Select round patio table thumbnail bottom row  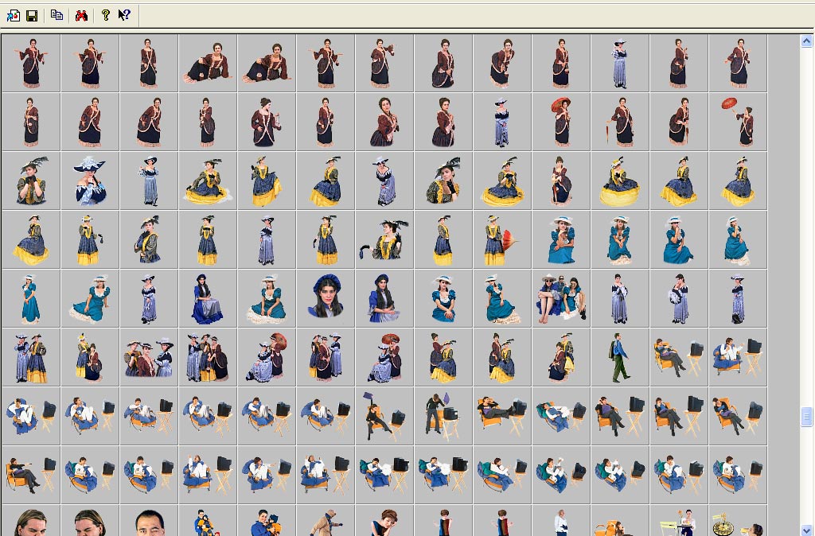coord(738,520)
